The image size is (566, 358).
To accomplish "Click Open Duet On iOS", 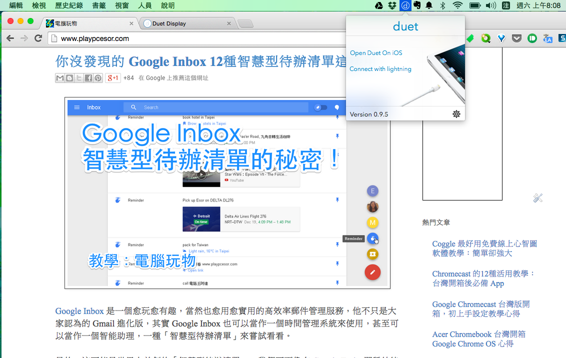I will [376, 52].
